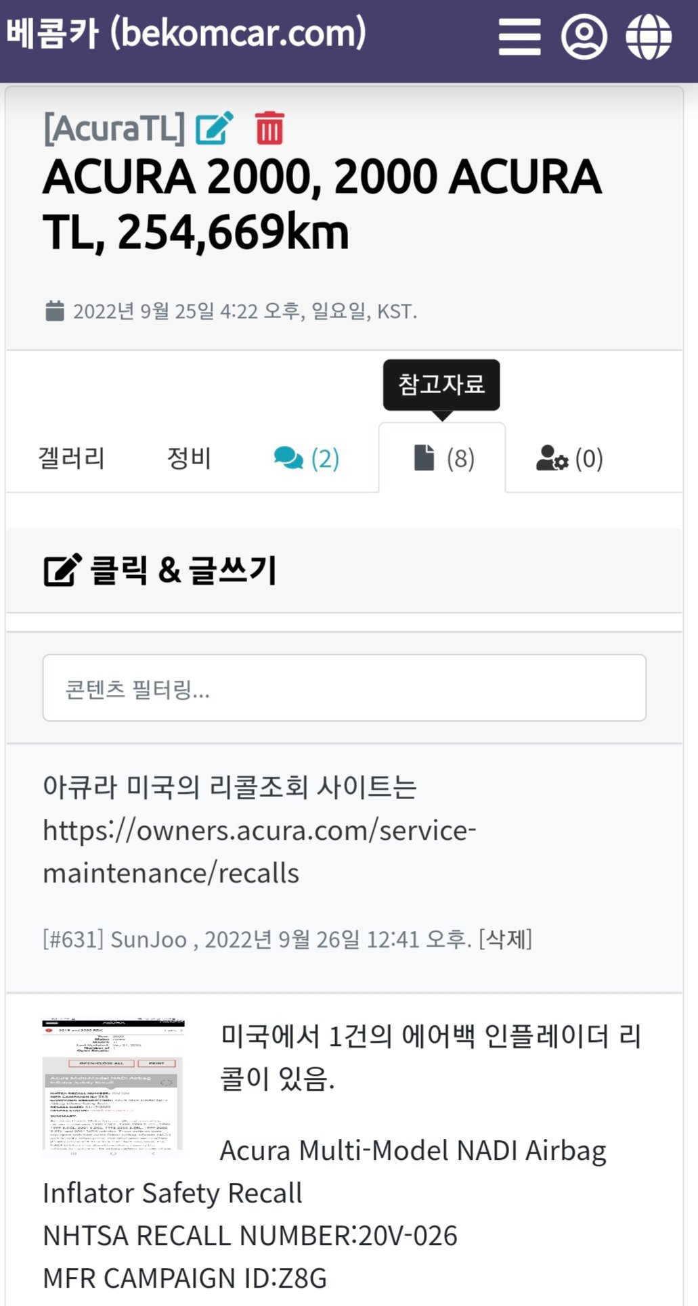This screenshot has width=698, height=1306.
Task: Click the [AcuraTL] category link
Action: (x=114, y=128)
